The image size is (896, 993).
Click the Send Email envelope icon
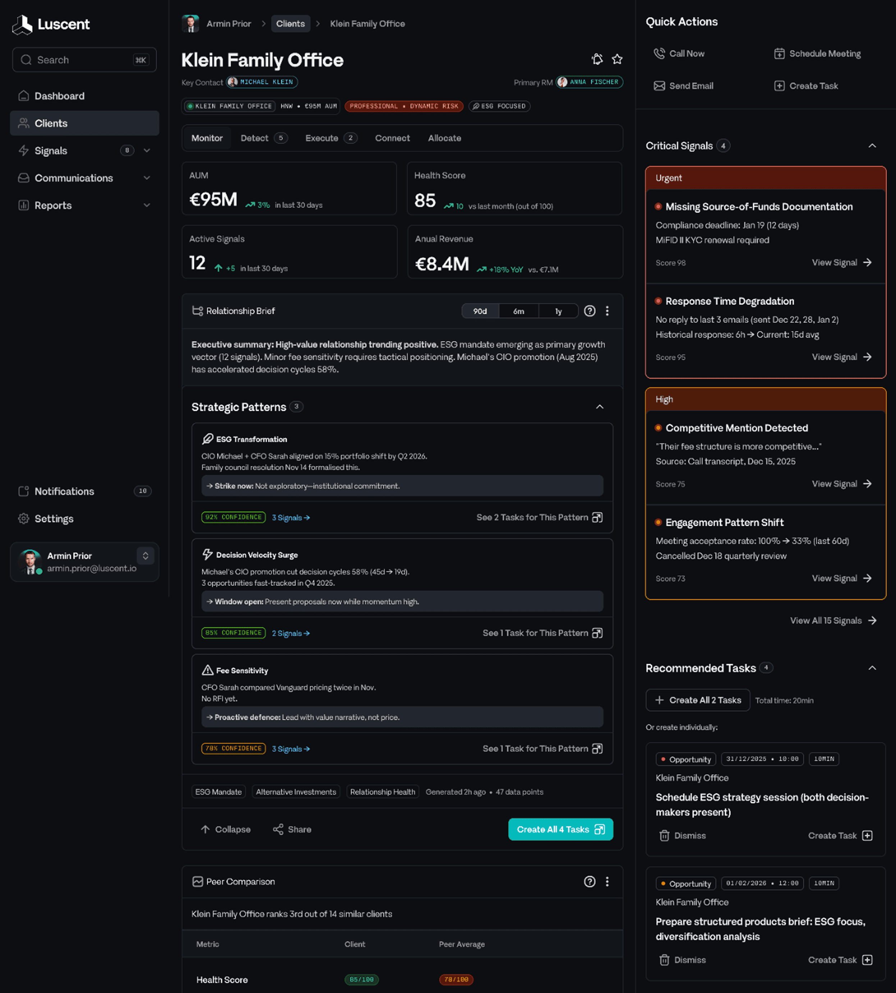[659, 86]
